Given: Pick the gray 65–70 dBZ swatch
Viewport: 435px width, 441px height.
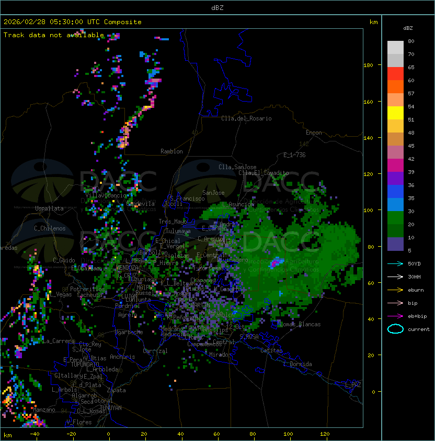Looking at the screenshot, I should (x=395, y=60).
